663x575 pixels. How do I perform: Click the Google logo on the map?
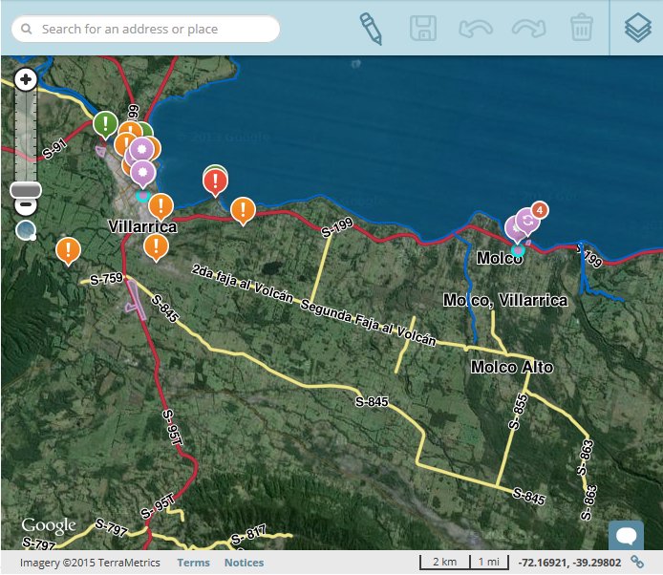[49, 525]
